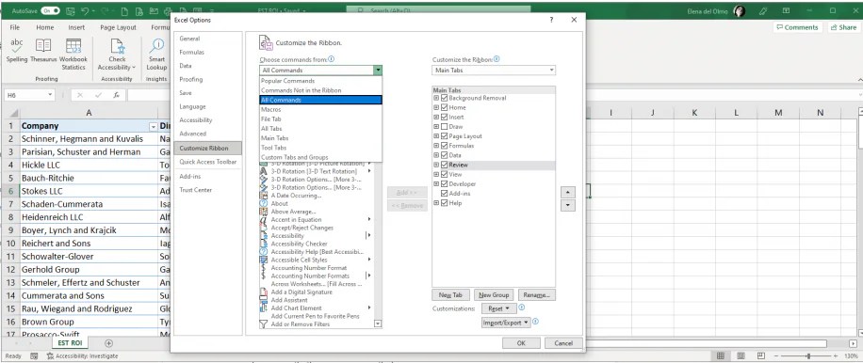The height and width of the screenshot is (363, 863).
Task: Click the Add Chart Element icon
Action: tap(263, 308)
